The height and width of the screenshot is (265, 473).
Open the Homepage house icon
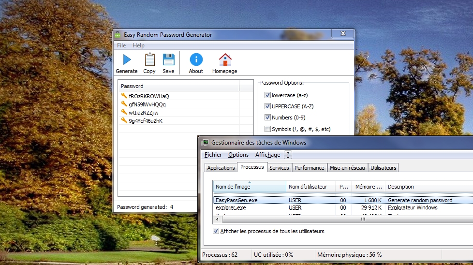coord(225,59)
